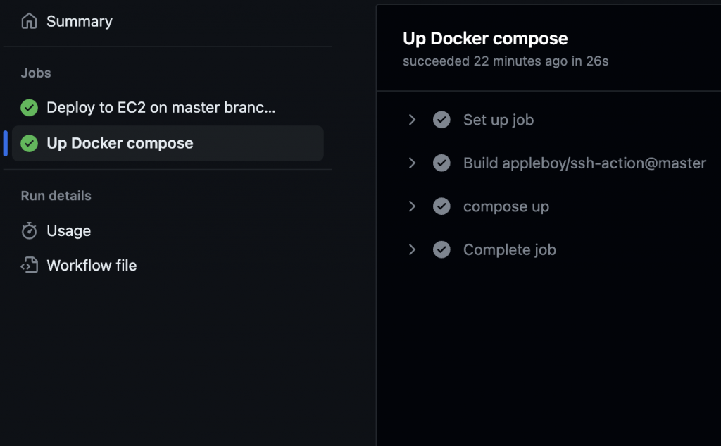The height and width of the screenshot is (446, 721).
Task: Expand the Build appleboy/ssh-action@master step chevron
Action: pyautogui.click(x=413, y=163)
